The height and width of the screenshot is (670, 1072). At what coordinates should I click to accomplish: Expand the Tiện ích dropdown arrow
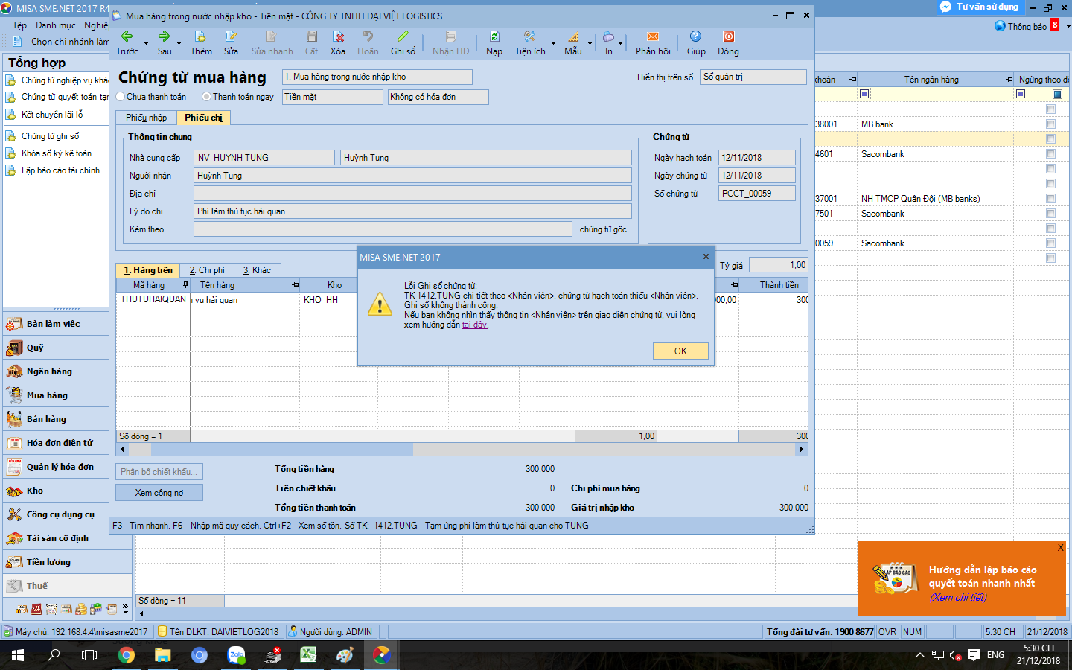553,44
